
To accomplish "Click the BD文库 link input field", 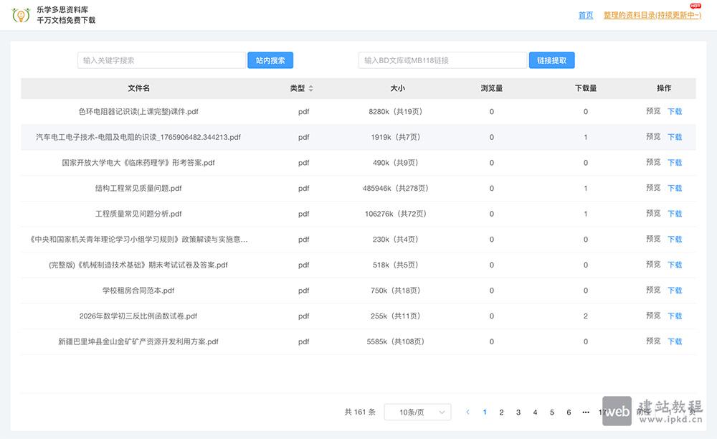I will (x=441, y=60).
